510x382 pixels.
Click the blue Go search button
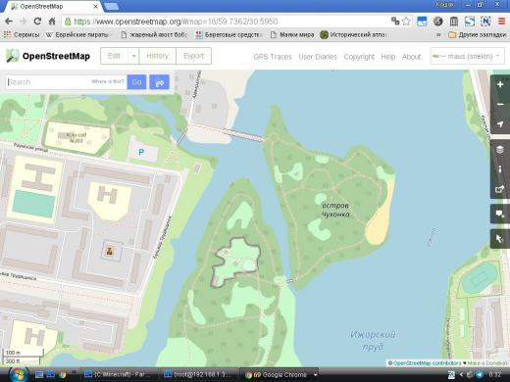136,82
